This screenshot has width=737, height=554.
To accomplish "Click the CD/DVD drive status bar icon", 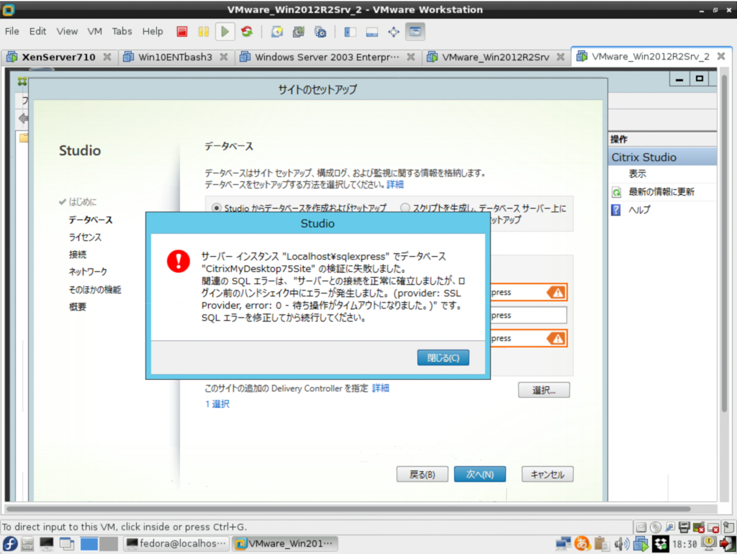I will click(x=655, y=527).
